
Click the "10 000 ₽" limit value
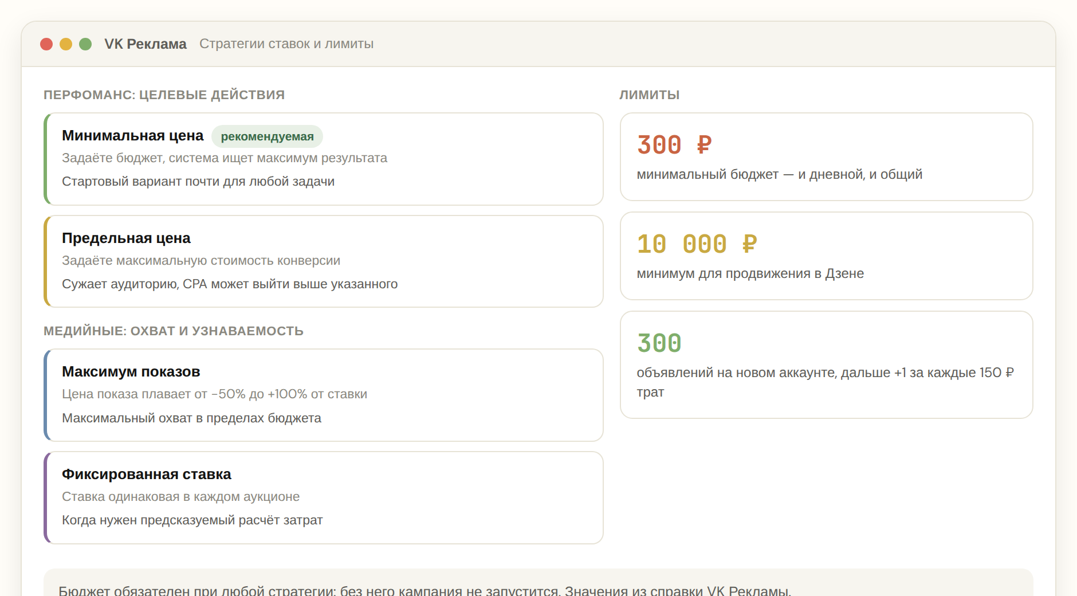[x=697, y=244]
